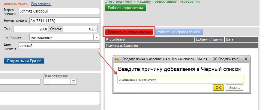This screenshot has width=267, height=110.
Task: Close the blacklist reason dialog
Action: click(245, 59)
